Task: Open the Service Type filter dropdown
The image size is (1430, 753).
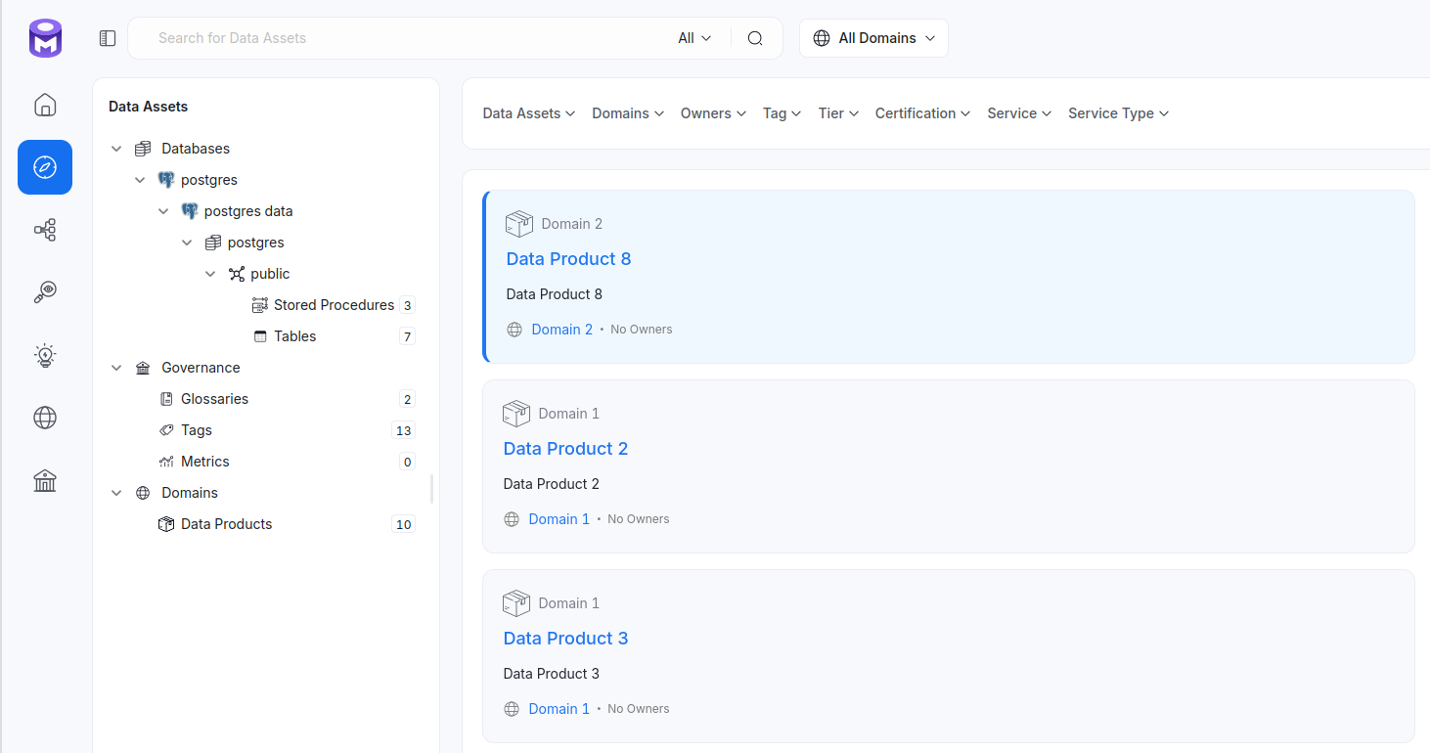Action: [1118, 113]
